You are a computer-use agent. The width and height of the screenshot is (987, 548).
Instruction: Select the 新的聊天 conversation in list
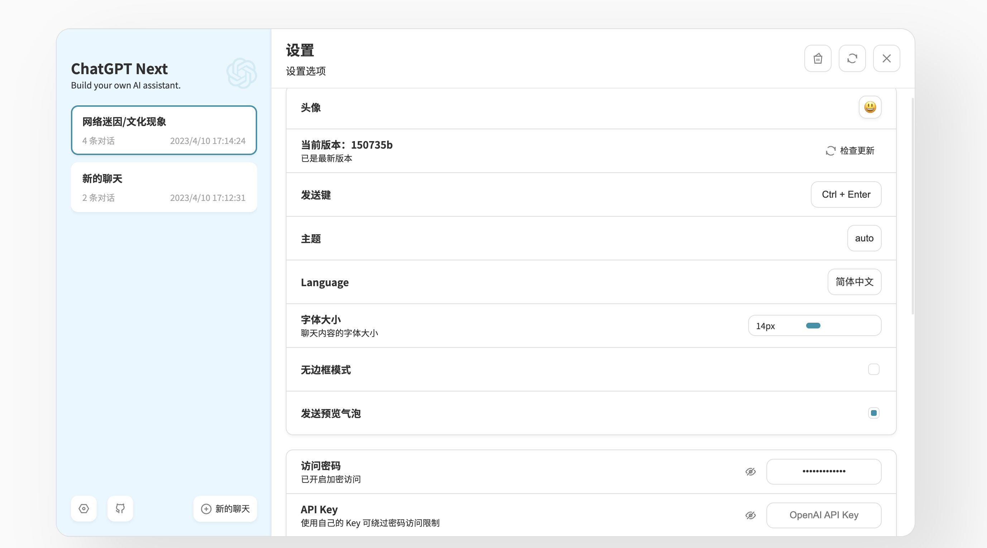click(x=164, y=187)
